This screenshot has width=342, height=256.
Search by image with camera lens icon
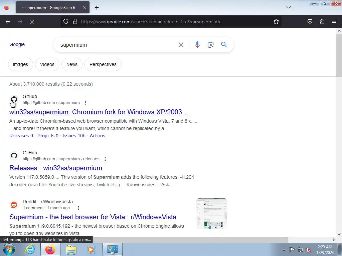(x=210, y=45)
